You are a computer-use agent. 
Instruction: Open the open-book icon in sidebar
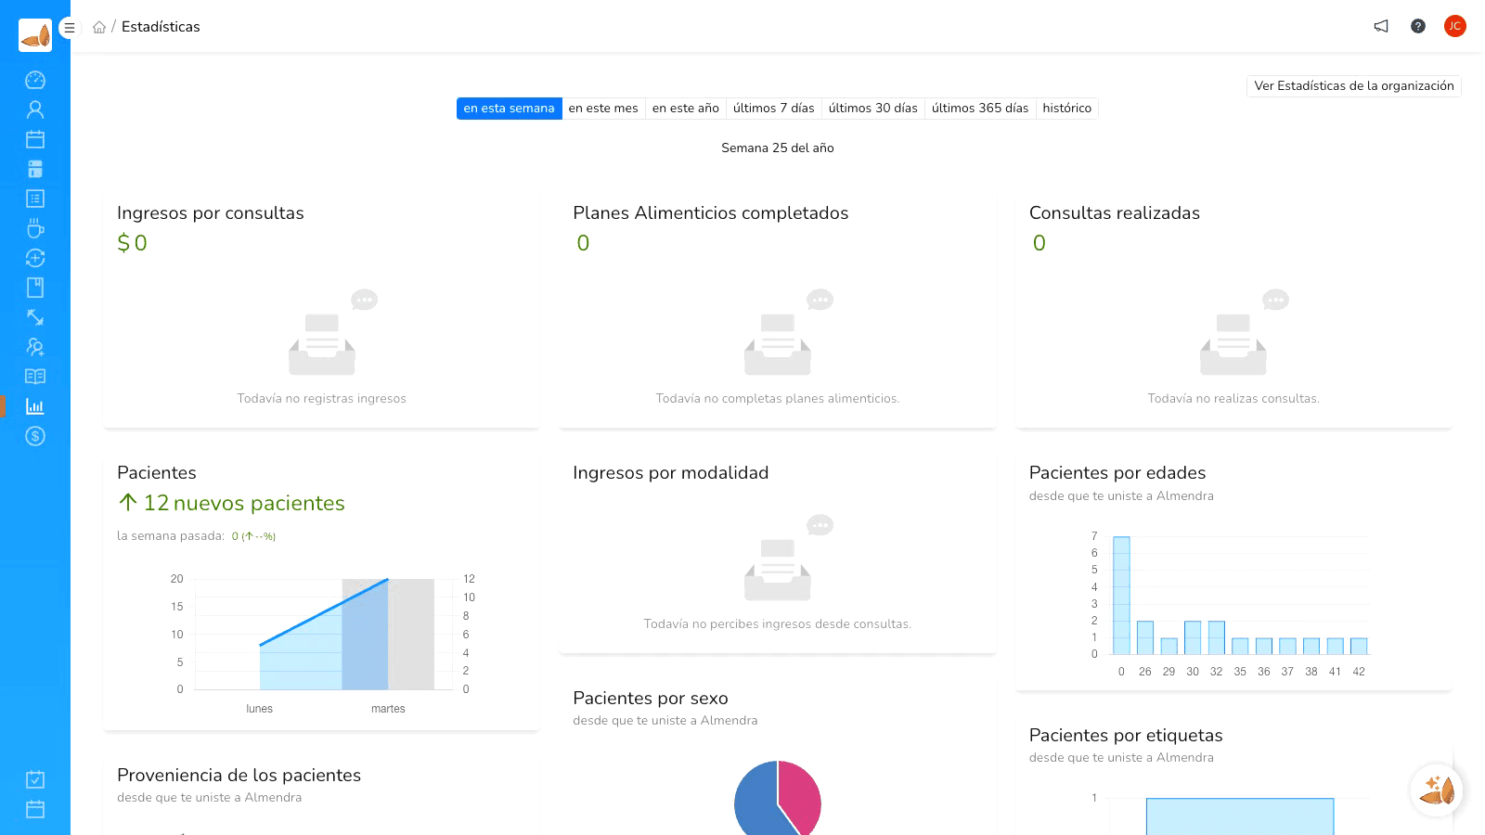coord(35,377)
